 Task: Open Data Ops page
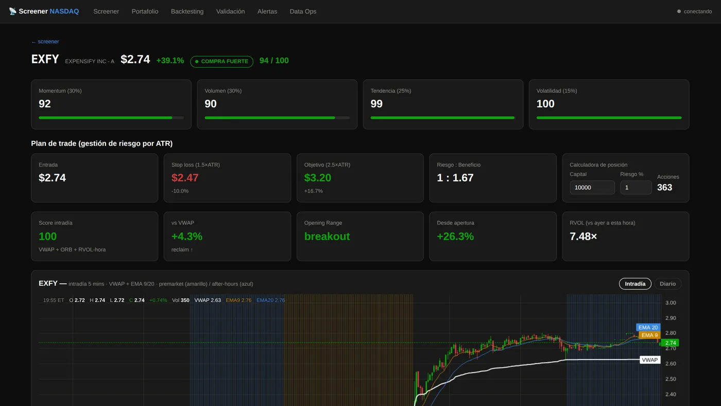[303, 11]
